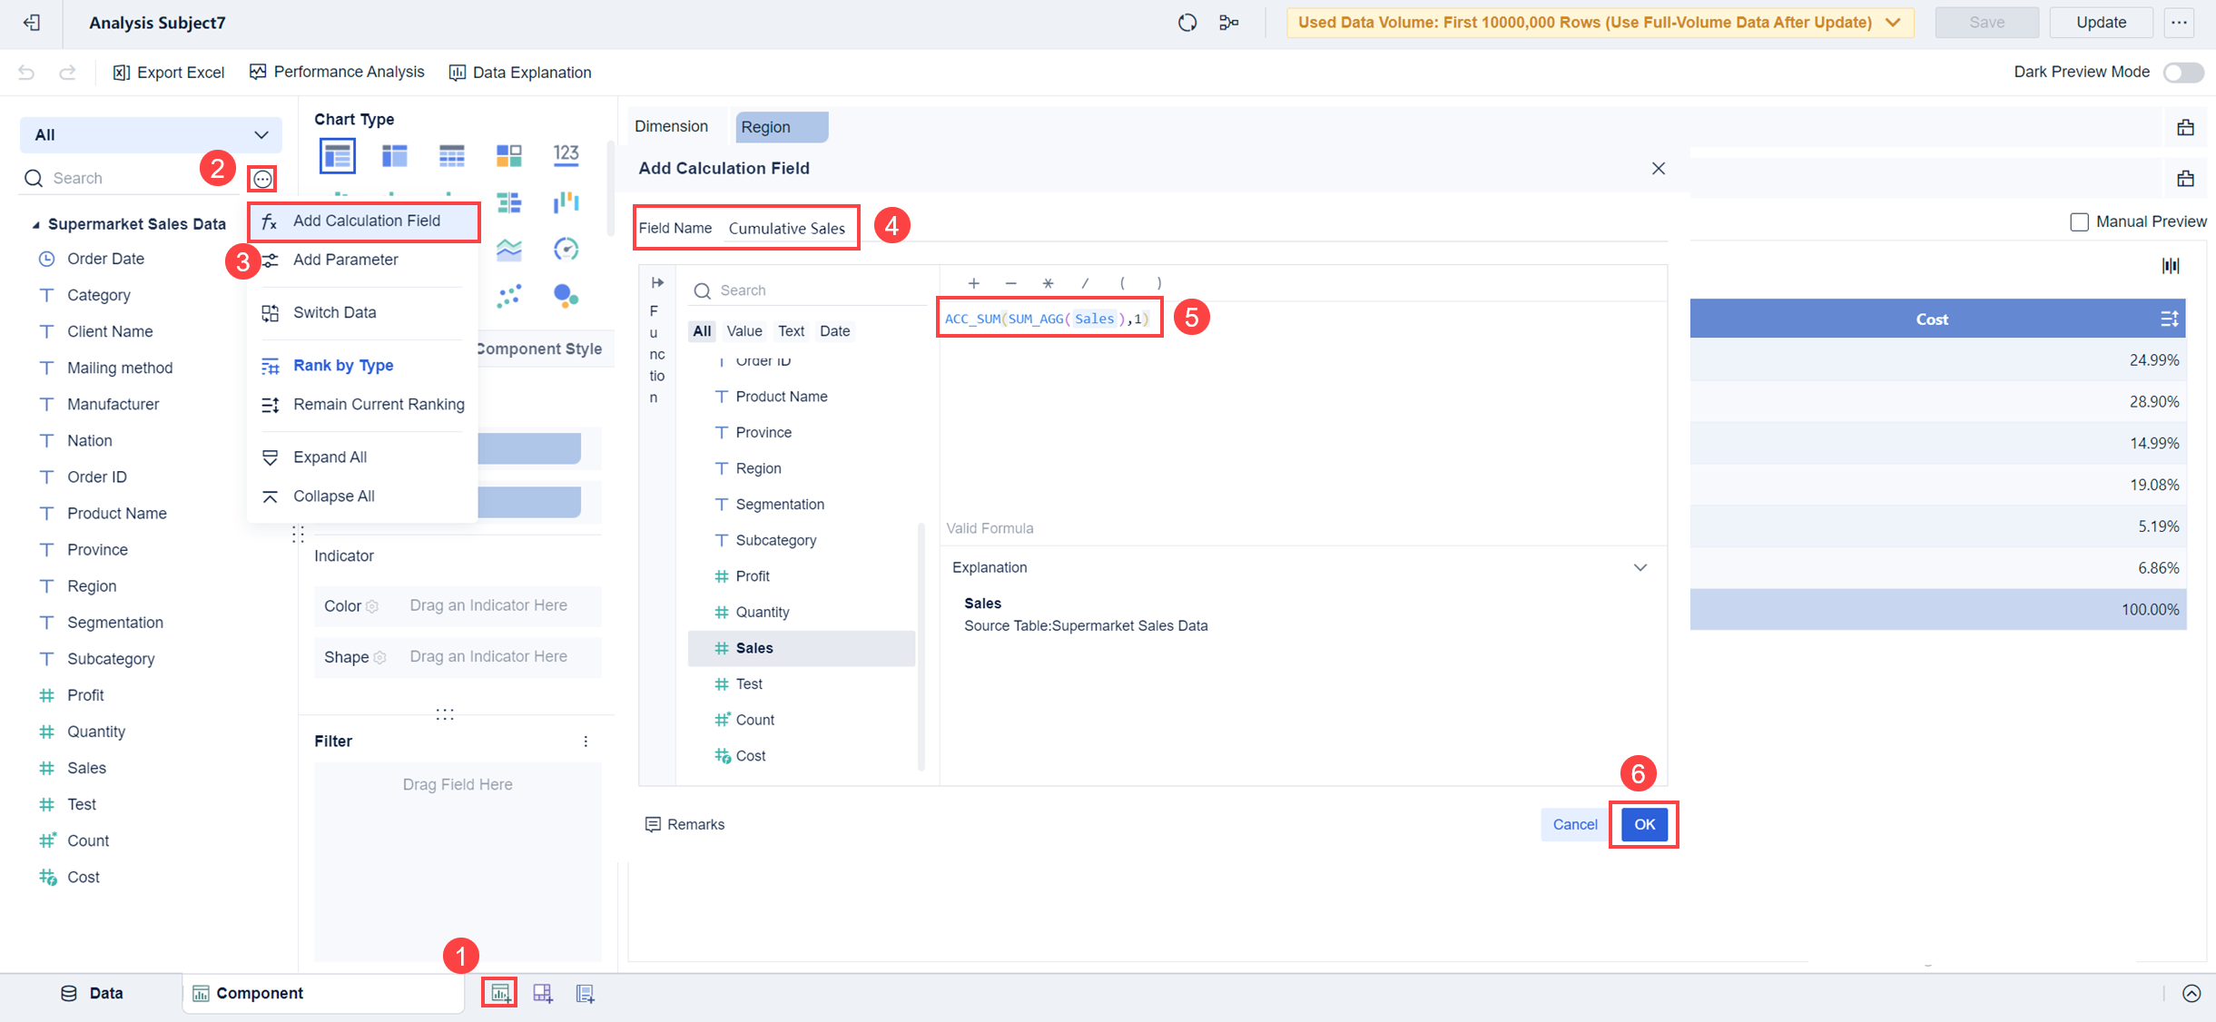Enable the Dark Preview Mode toggle
Image resolution: width=2216 pixels, height=1022 pixels.
click(2182, 72)
